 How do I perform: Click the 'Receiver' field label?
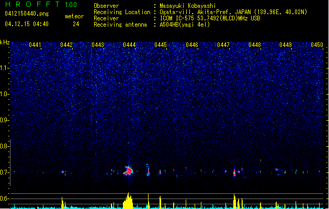click(x=106, y=18)
